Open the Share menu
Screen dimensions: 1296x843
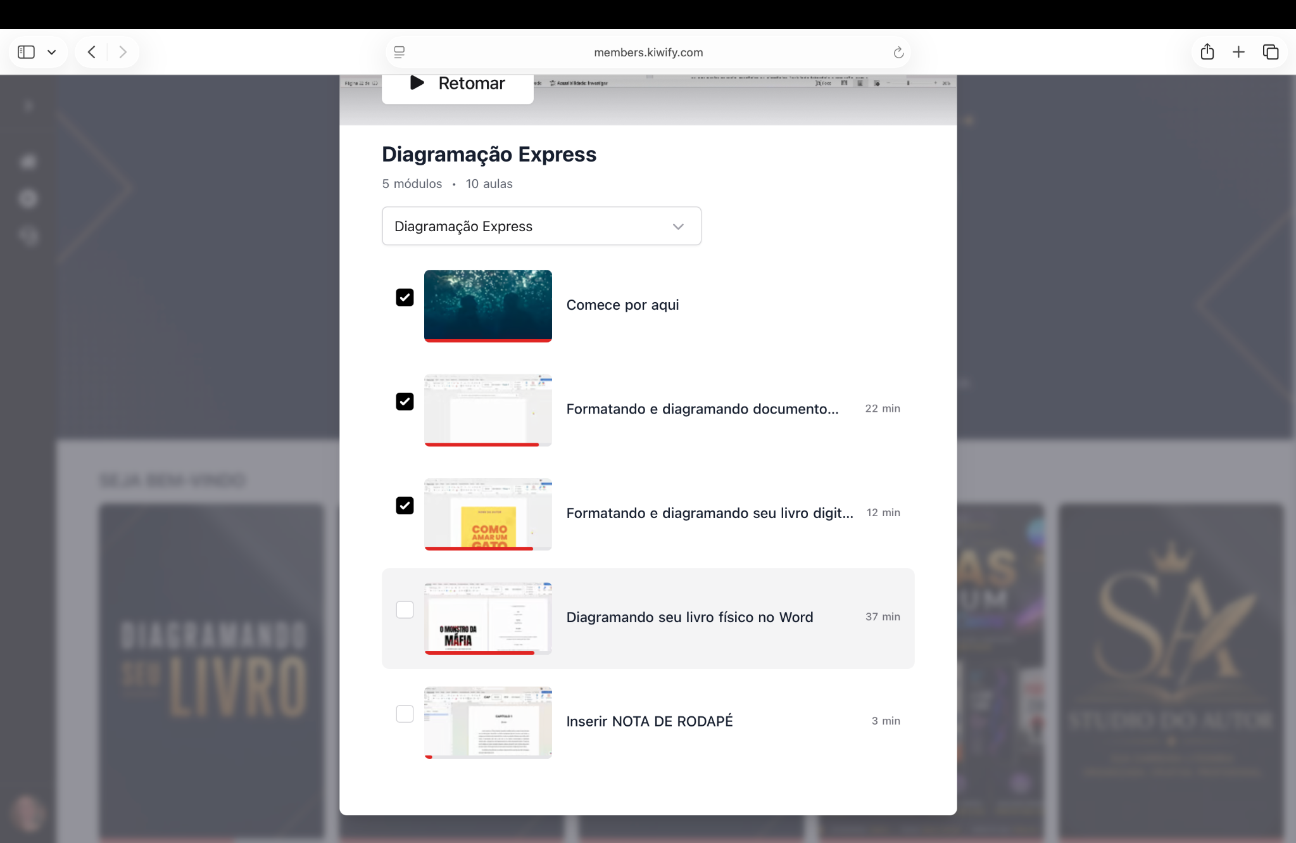click(1207, 51)
